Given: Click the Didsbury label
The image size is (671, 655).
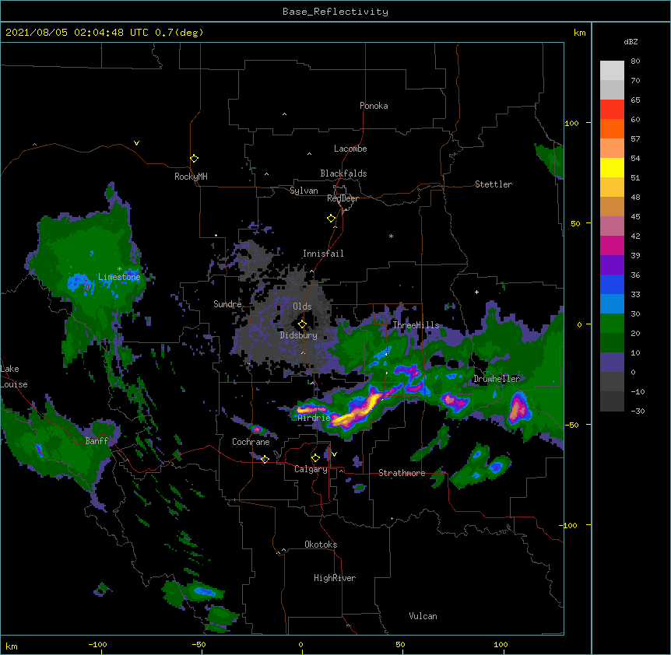Looking at the screenshot, I should [298, 335].
